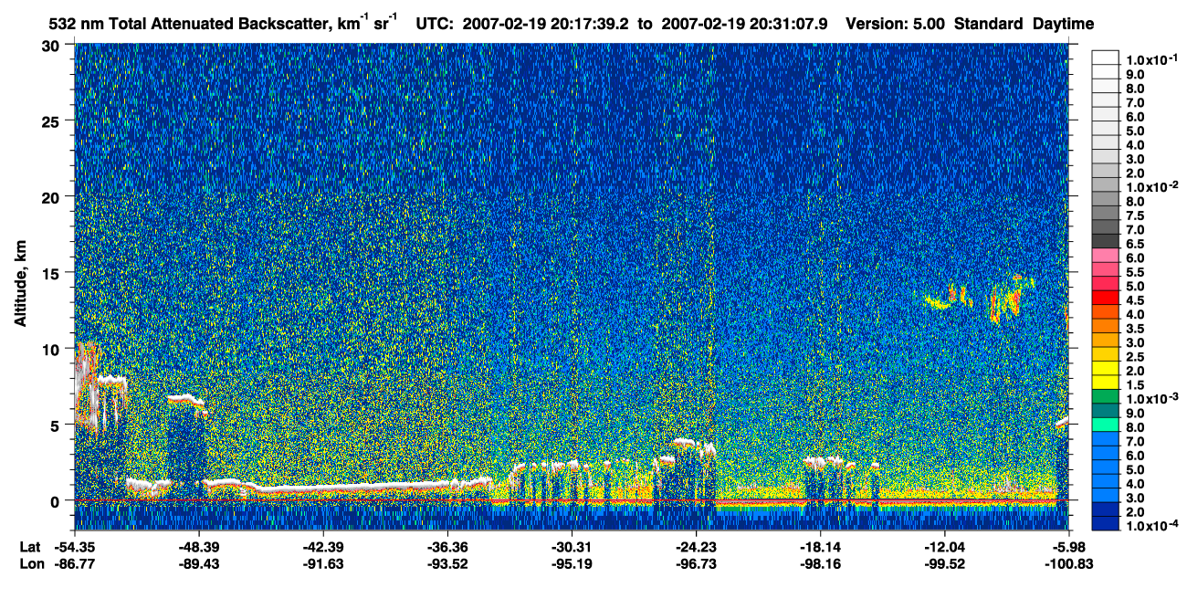The width and height of the screenshot is (1187, 609).
Task: Click the latitude value -30.31
Action: (x=572, y=546)
